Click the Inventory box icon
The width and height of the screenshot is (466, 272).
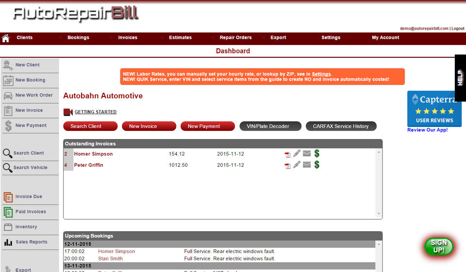point(8,227)
